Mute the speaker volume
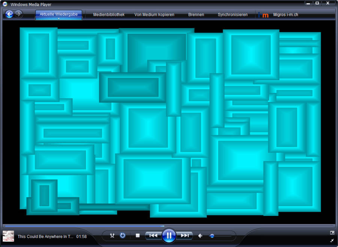 (200, 236)
